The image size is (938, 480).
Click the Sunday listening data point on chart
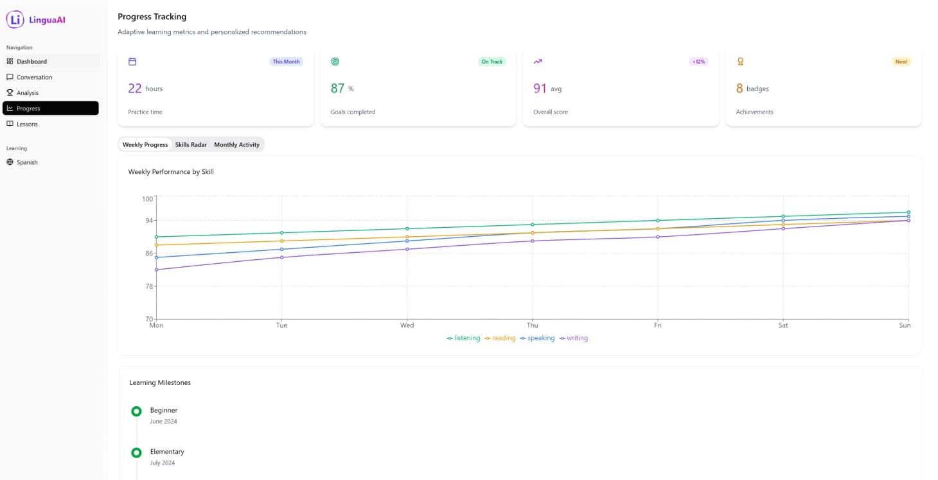pos(908,212)
